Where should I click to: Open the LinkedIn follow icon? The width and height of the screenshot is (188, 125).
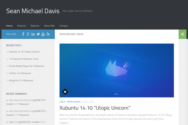tap(33, 34)
